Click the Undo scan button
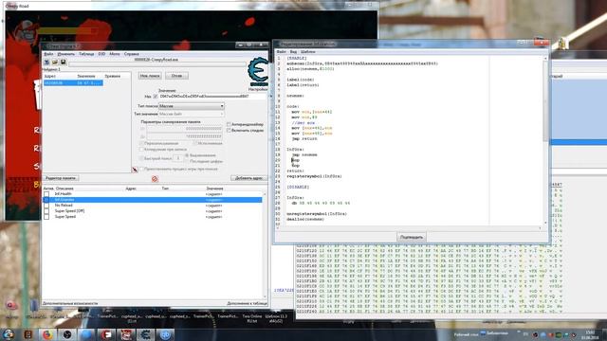Image resolution: width=607 pixels, height=341 pixels. click(x=176, y=76)
